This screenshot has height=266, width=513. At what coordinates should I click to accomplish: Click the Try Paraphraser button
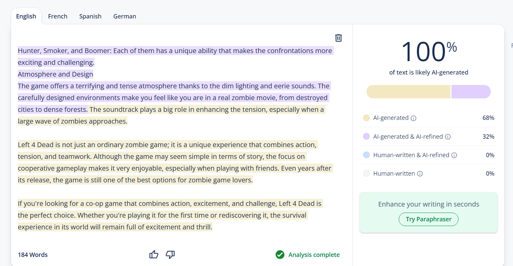point(428,219)
